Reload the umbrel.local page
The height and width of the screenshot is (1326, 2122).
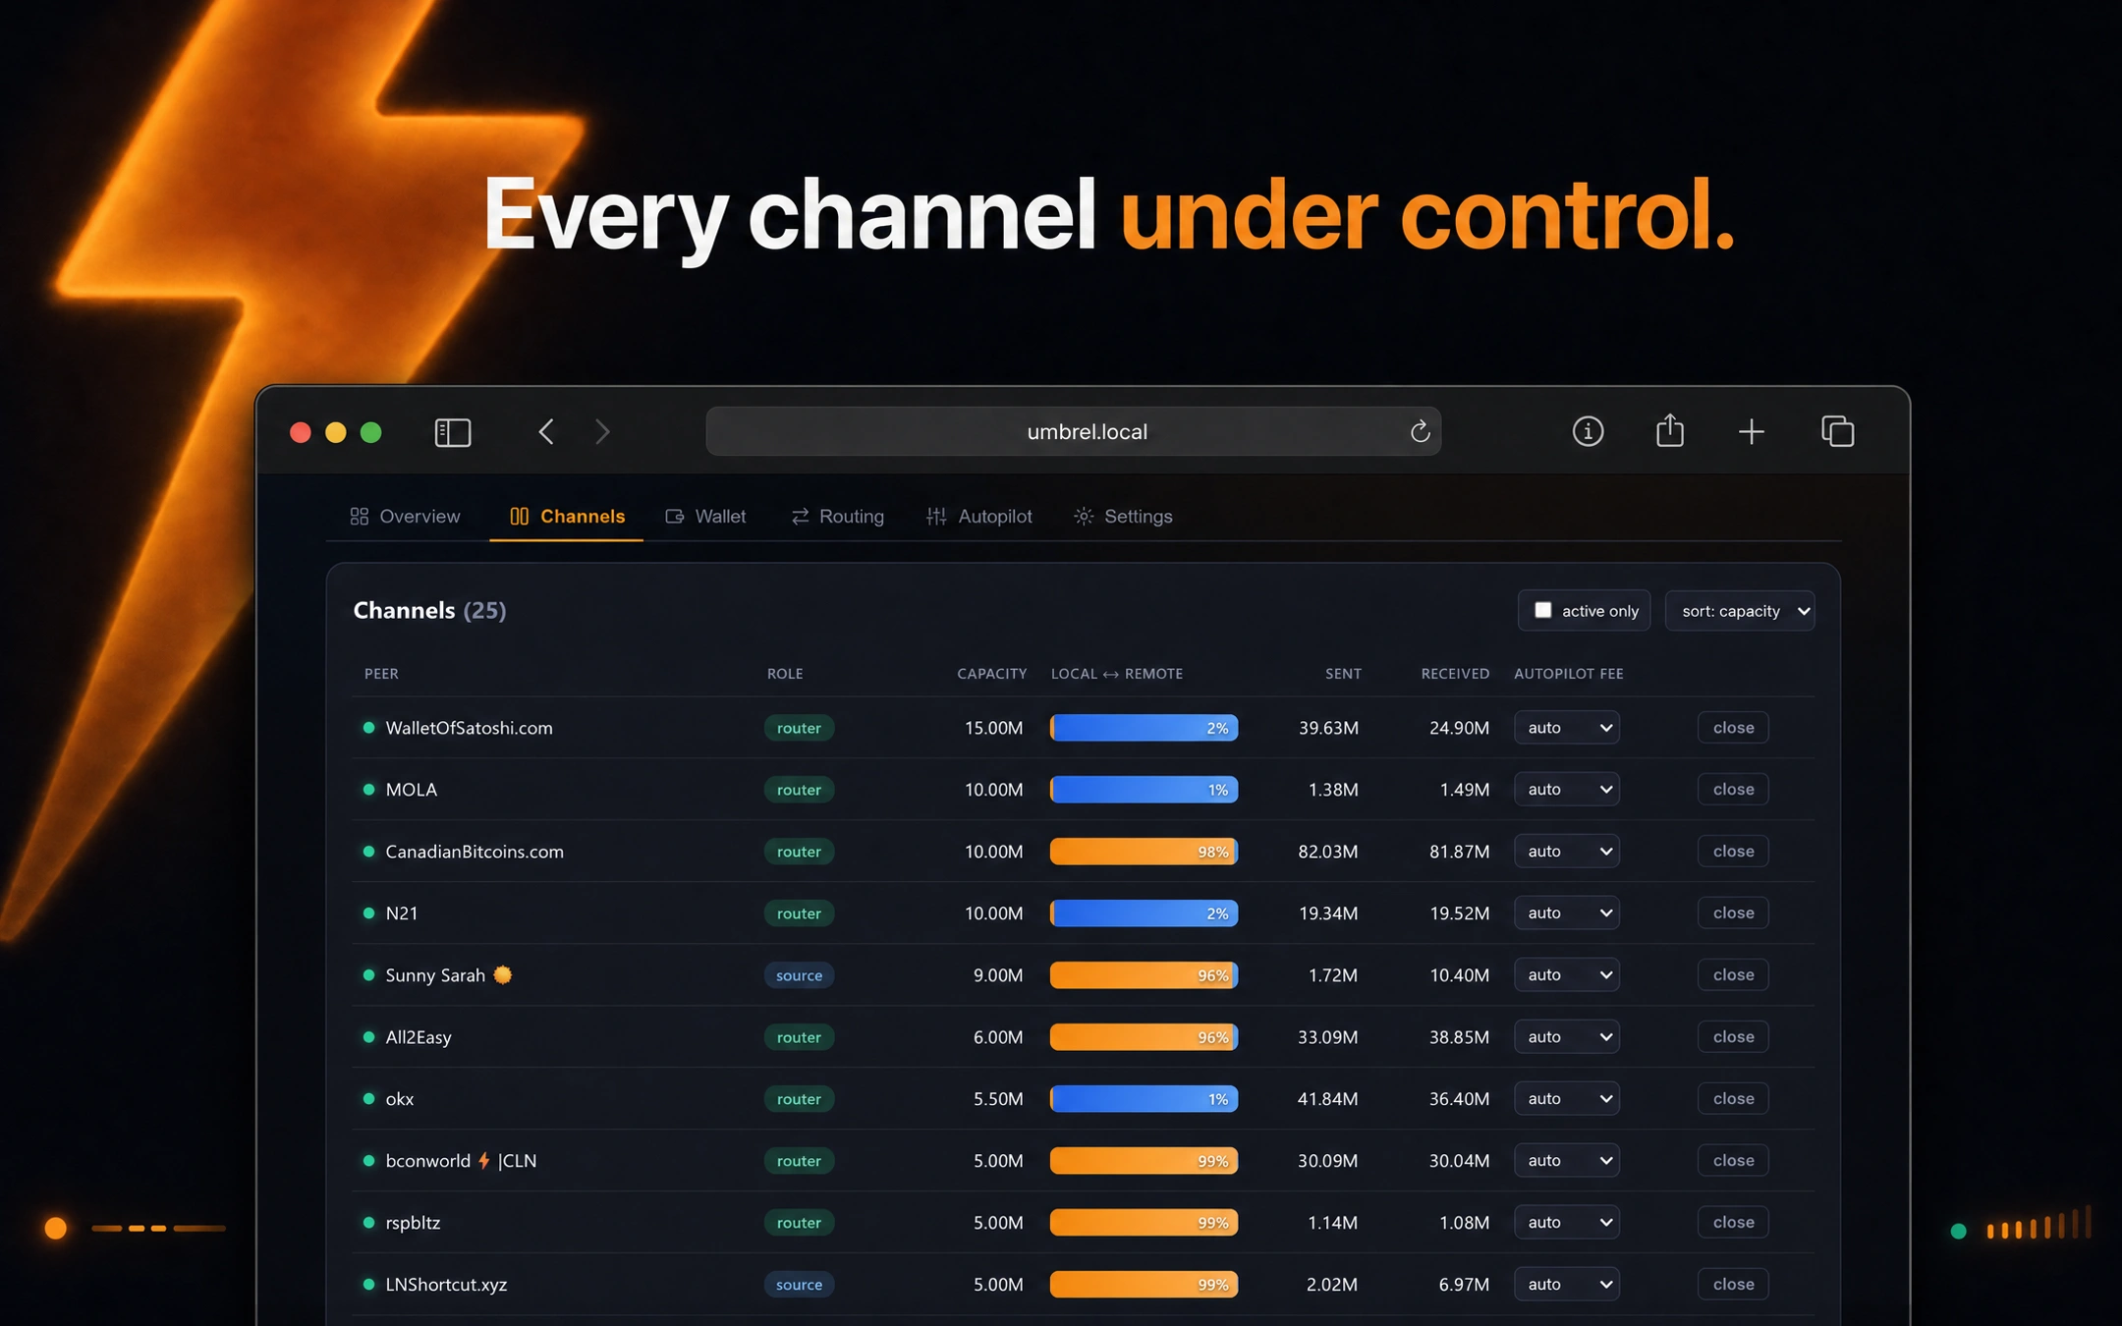[x=1420, y=431]
